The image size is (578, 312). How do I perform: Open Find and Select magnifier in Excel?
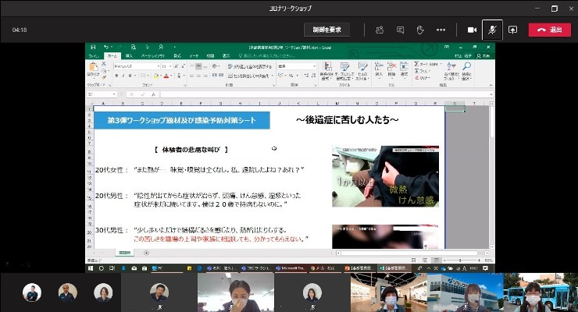tap(466, 71)
